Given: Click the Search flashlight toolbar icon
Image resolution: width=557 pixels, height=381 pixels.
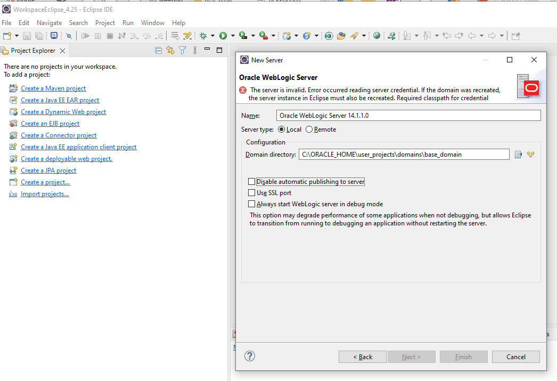Looking at the screenshot, I should 354,36.
